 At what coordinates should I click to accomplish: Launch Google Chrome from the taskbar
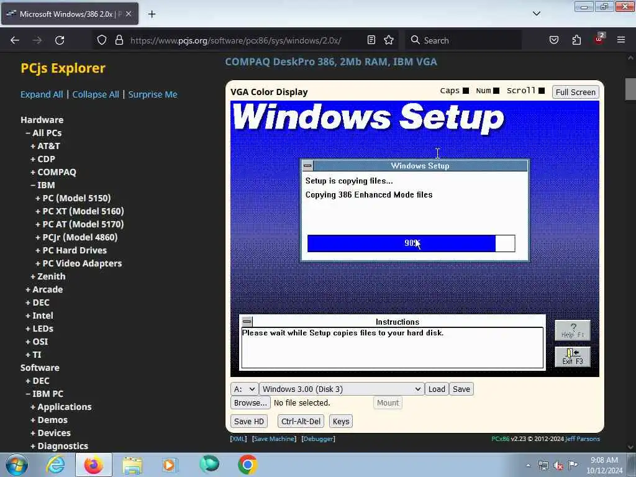tap(247, 465)
